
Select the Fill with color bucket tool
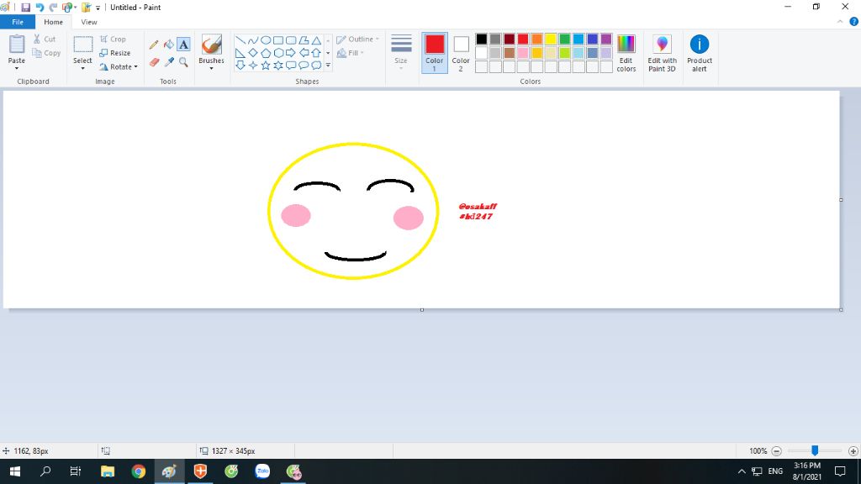point(168,45)
